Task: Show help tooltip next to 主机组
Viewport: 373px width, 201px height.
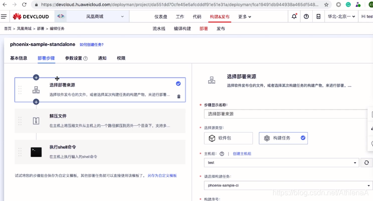Action: [x=222, y=154]
